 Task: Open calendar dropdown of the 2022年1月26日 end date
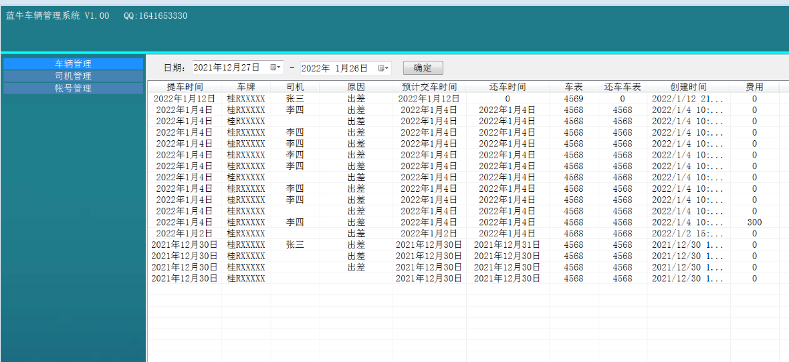point(384,67)
